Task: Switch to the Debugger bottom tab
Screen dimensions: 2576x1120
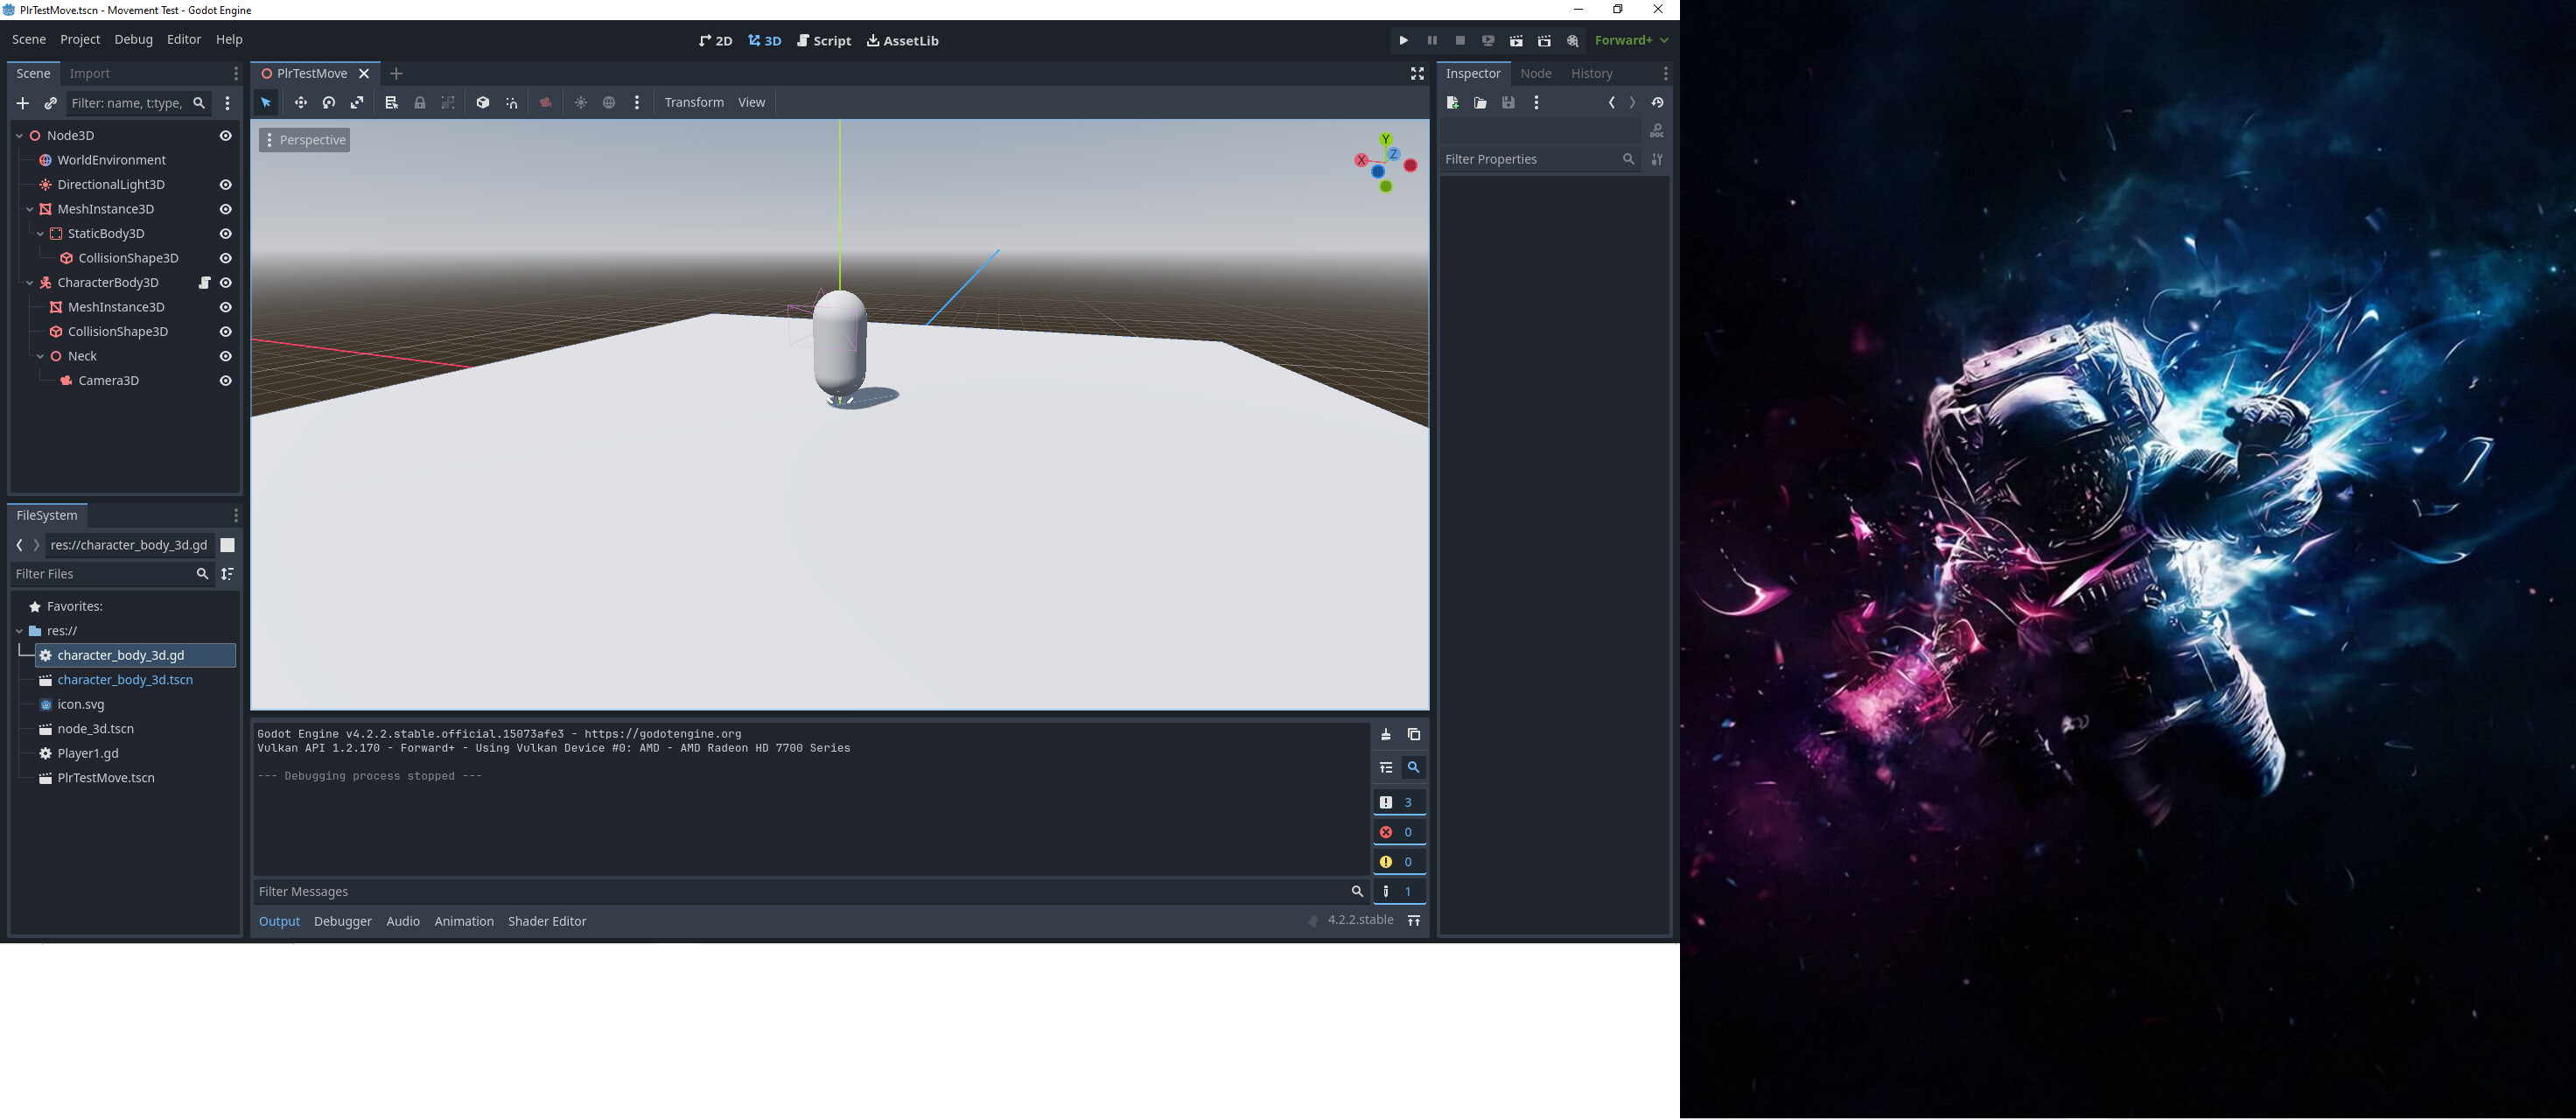Action: click(x=343, y=921)
